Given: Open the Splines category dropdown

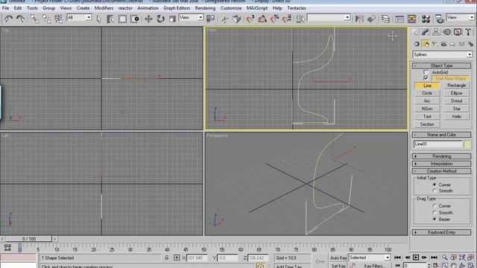Looking at the screenshot, I should (442, 54).
